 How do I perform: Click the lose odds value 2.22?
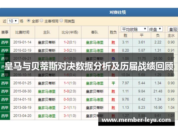click(158, 42)
